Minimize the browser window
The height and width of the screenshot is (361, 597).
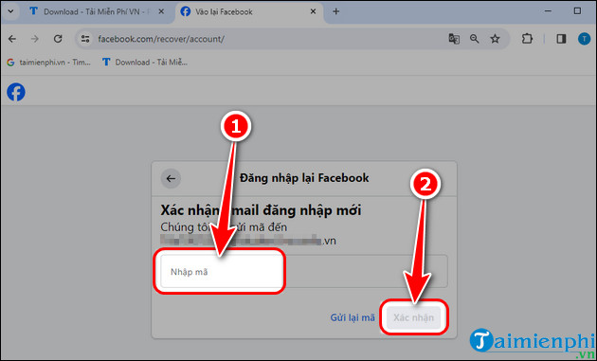549,11
